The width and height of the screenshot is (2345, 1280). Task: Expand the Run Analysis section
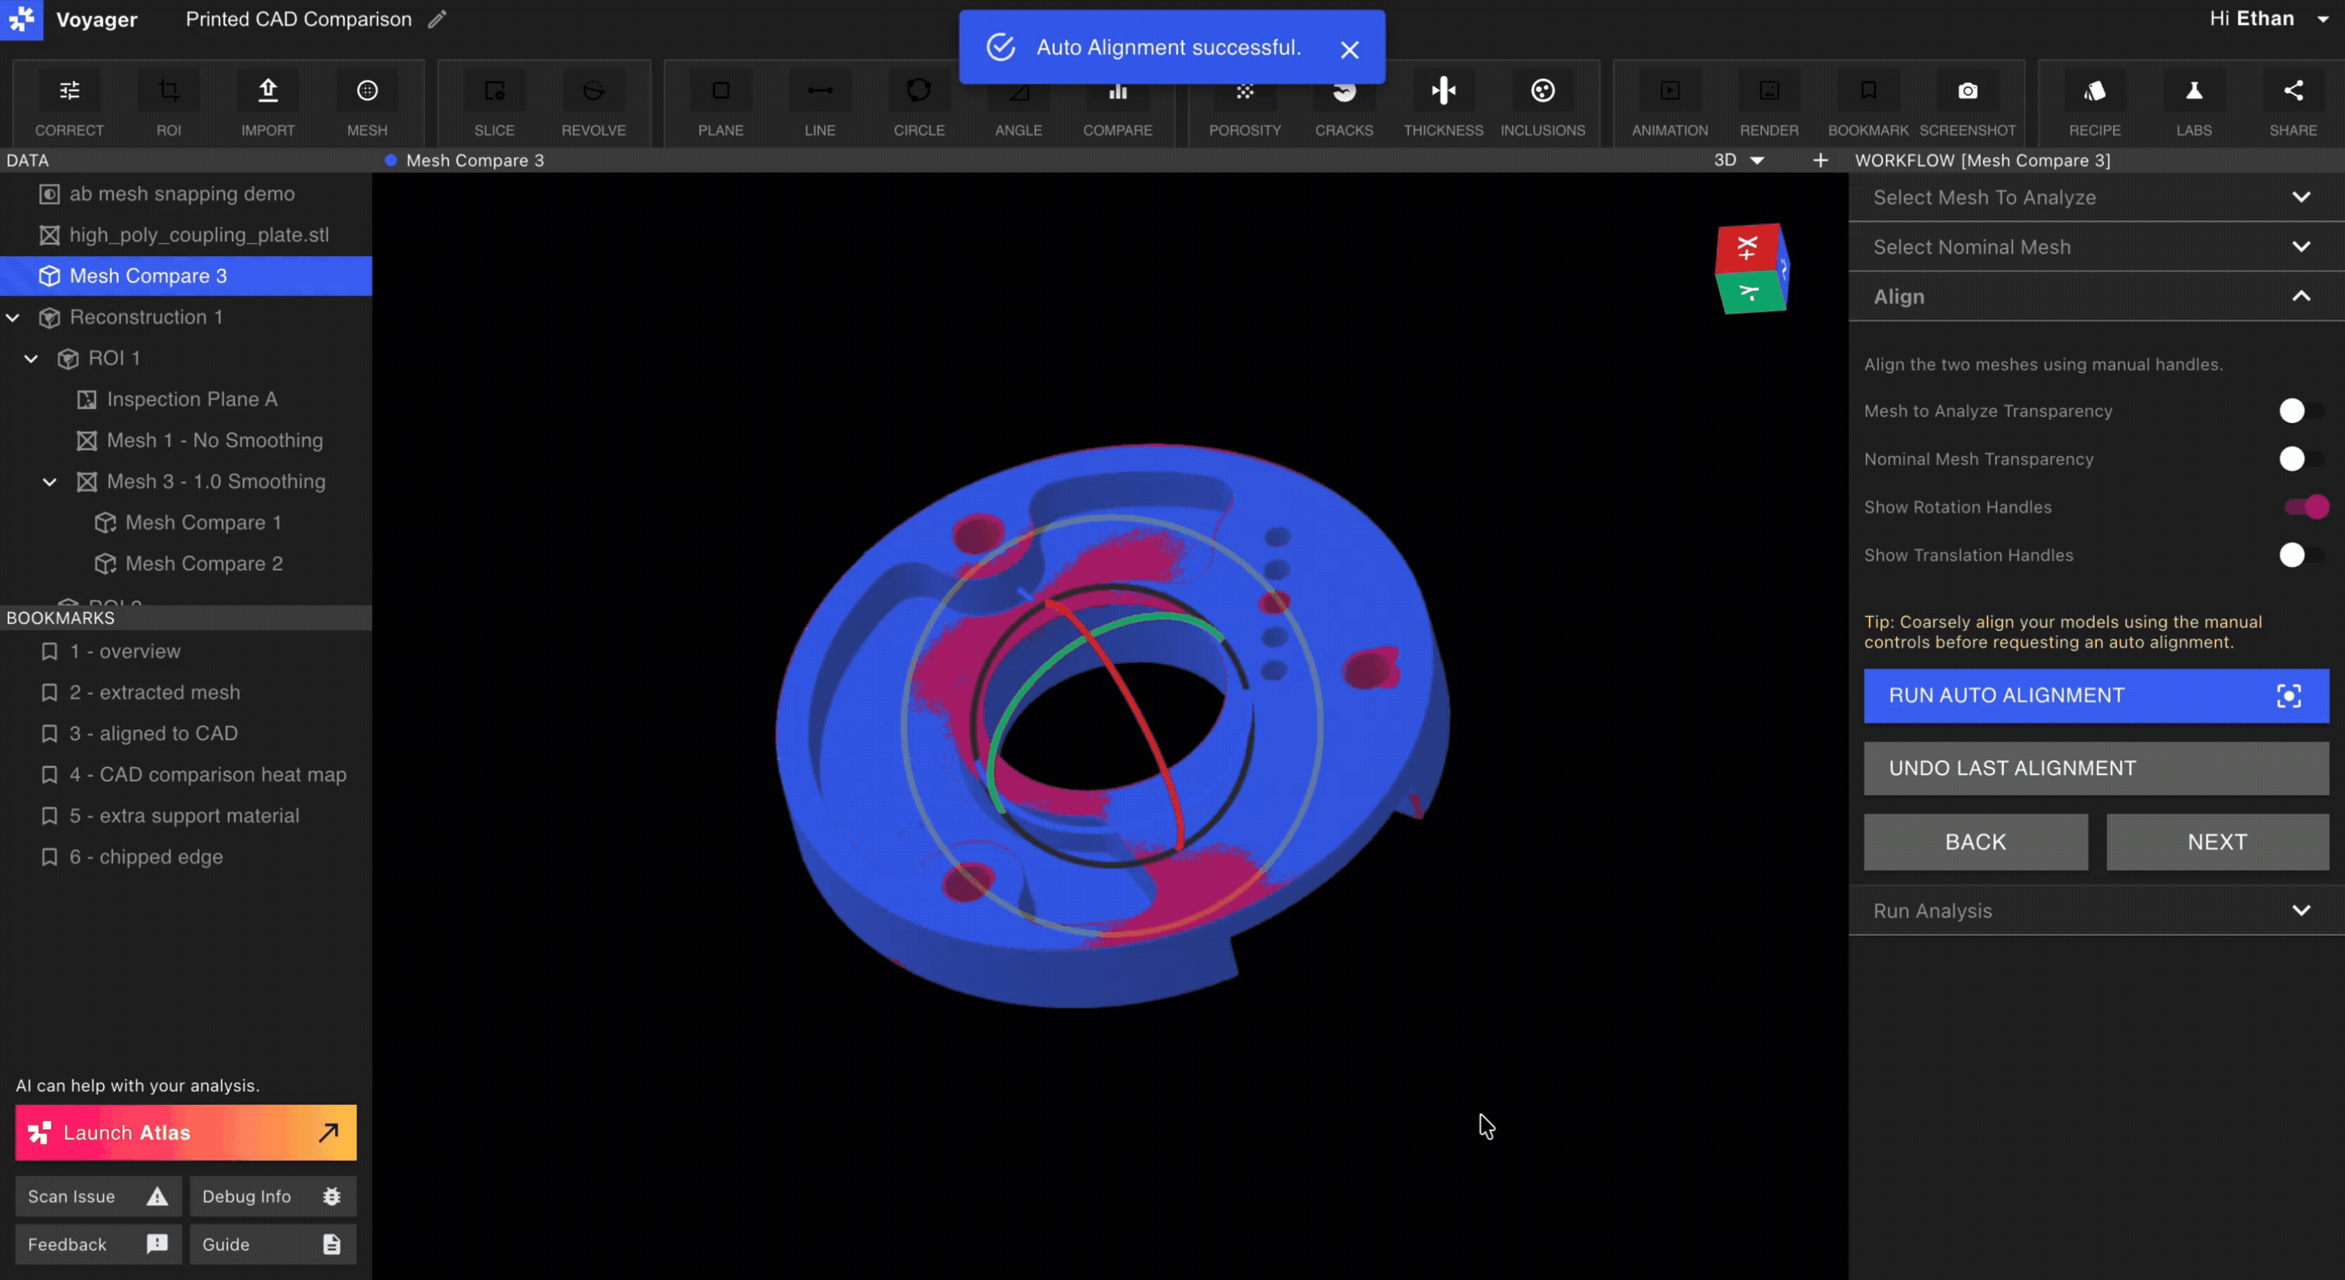(2095, 911)
